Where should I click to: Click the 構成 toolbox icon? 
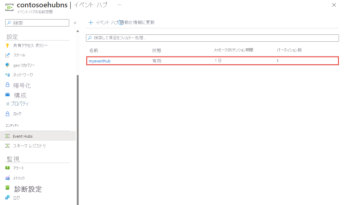(x=8, y=95)
